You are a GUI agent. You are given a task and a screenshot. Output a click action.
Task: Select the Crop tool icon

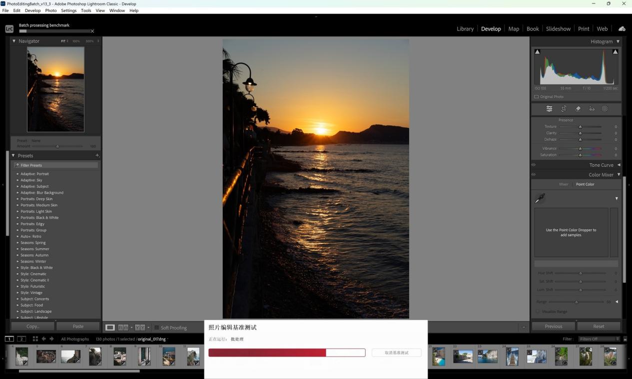pos(564,109)
